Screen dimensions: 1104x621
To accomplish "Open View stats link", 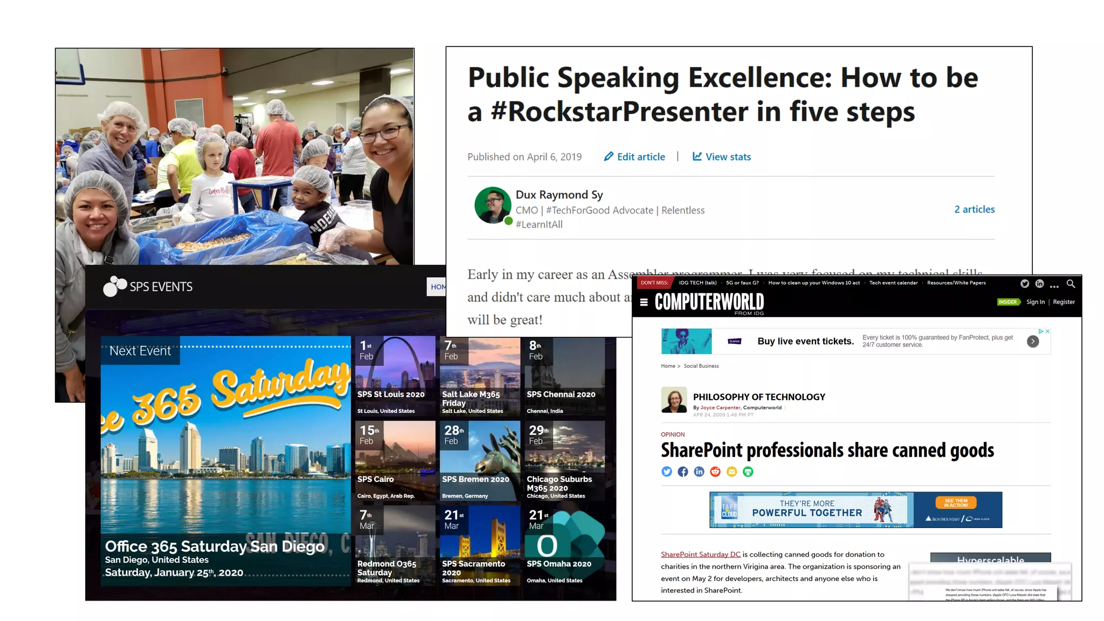I will 722,157.
